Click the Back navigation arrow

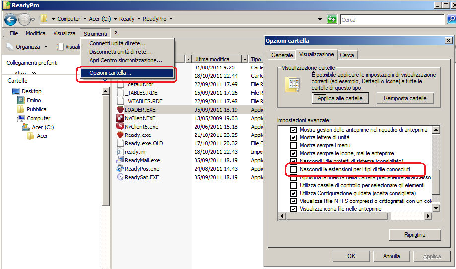(x=11, y=20)
